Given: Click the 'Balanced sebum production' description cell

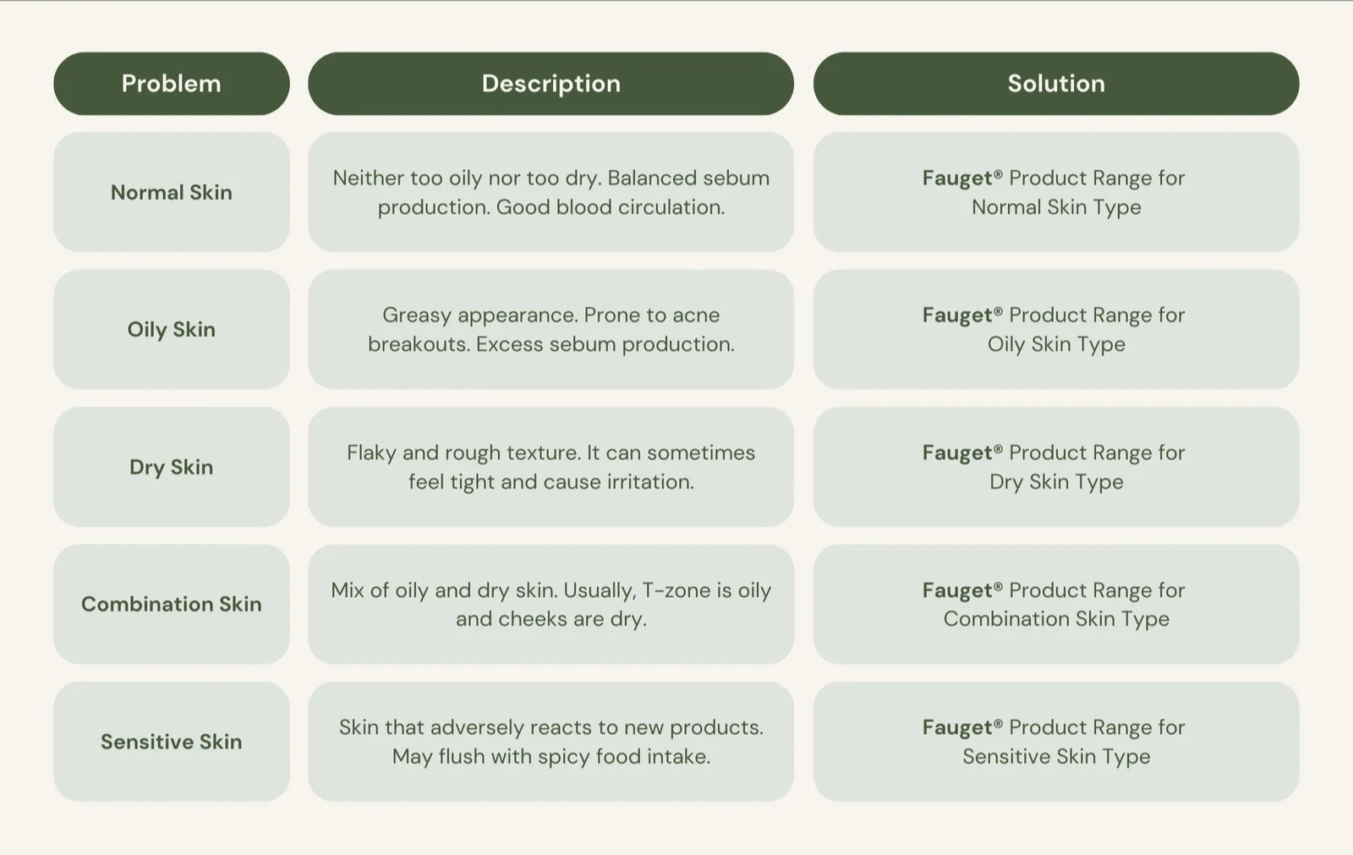Looking at the screenshot, I should (551, 192).
